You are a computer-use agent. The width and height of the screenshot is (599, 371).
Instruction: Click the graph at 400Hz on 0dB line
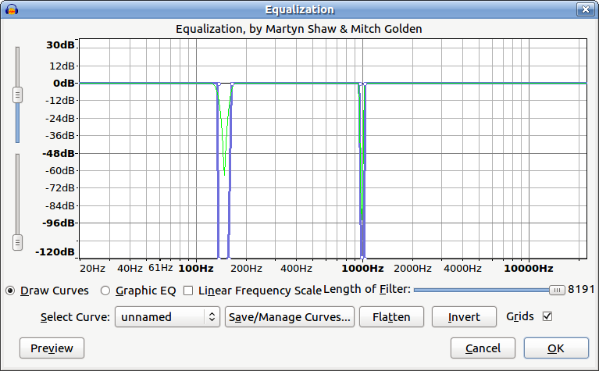pyautogui.click(x=297, y=84)
